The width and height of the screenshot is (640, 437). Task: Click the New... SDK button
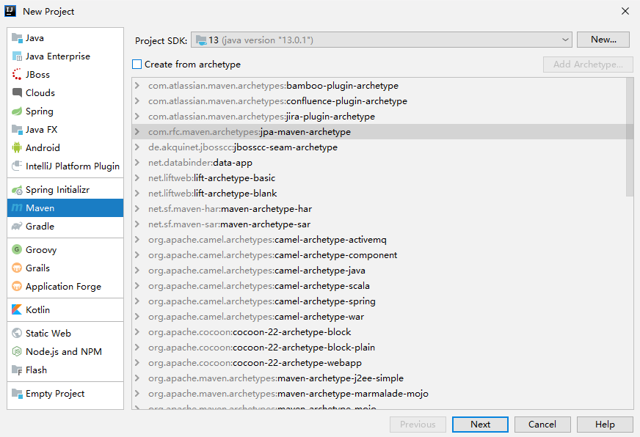pos(603,40)
